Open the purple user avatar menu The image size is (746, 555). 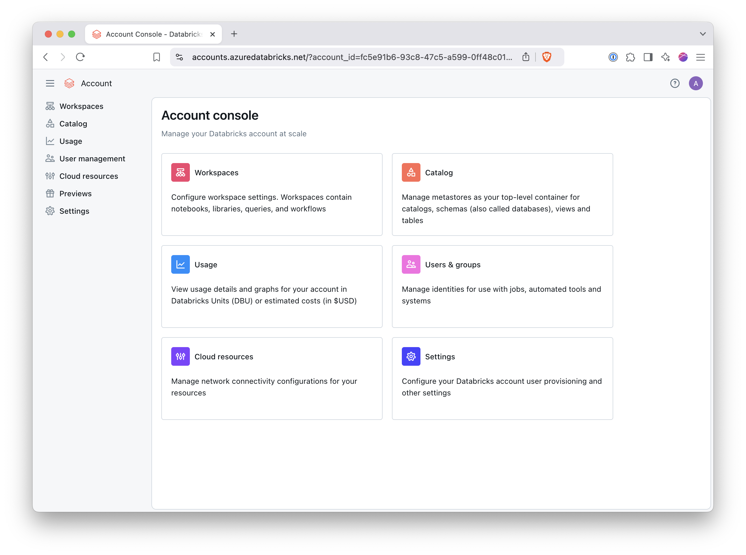tap(696, 83)
